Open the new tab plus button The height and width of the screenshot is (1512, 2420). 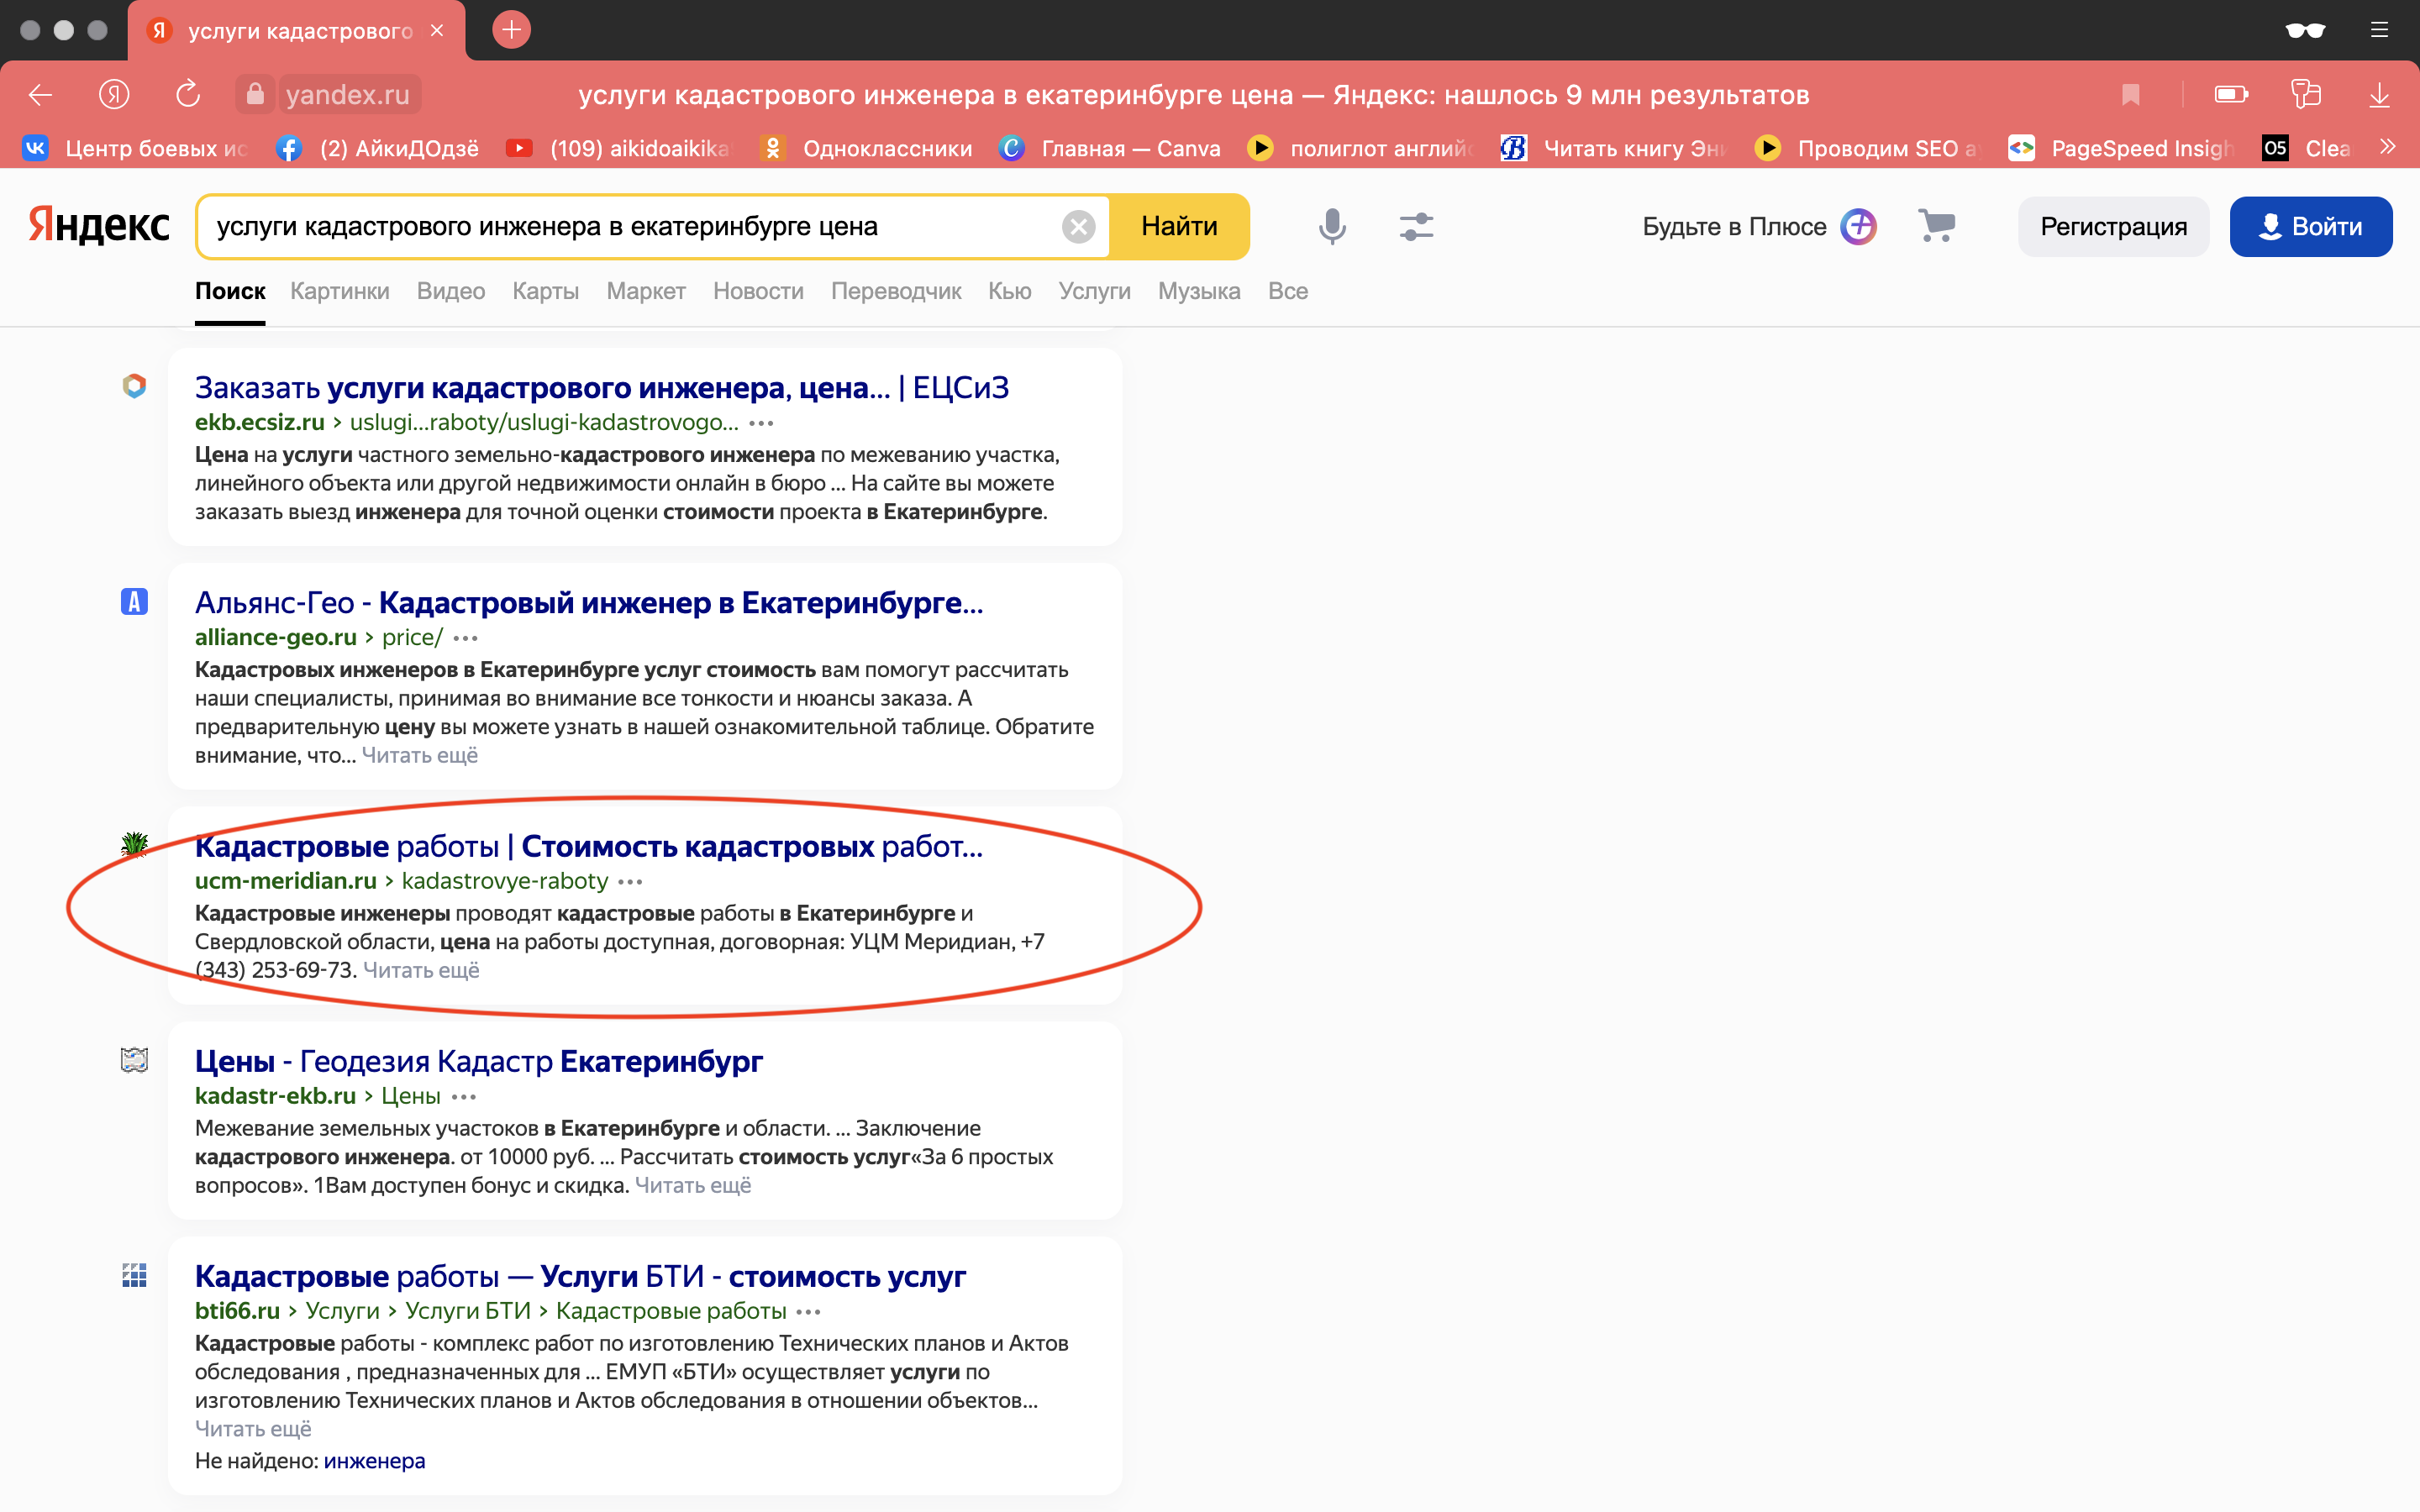pyautogui.click(x=511, y=30)
